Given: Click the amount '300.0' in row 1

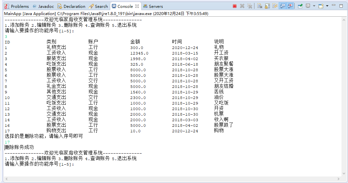Looking at the screenshot, I should (136, 48).
